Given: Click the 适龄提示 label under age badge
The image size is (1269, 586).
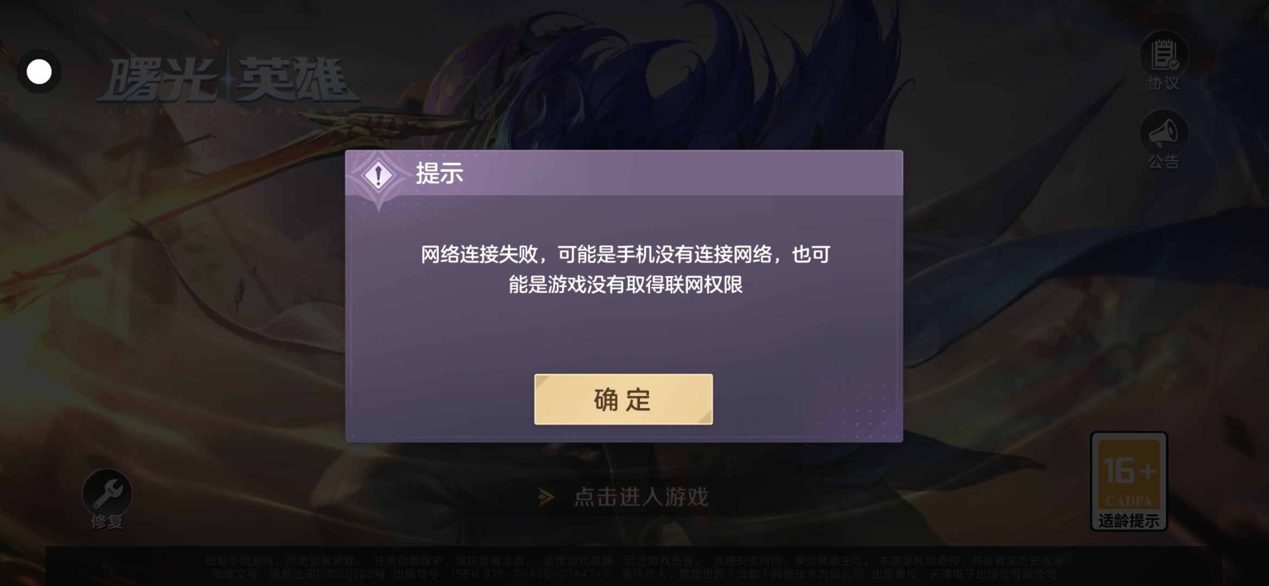Looking at the screenshot, I should click(x=1129, y=521).
